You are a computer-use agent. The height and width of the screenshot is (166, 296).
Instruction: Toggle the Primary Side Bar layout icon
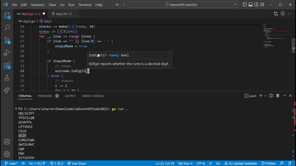245,5
